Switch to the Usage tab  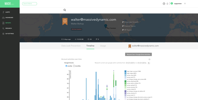[103, 46]
